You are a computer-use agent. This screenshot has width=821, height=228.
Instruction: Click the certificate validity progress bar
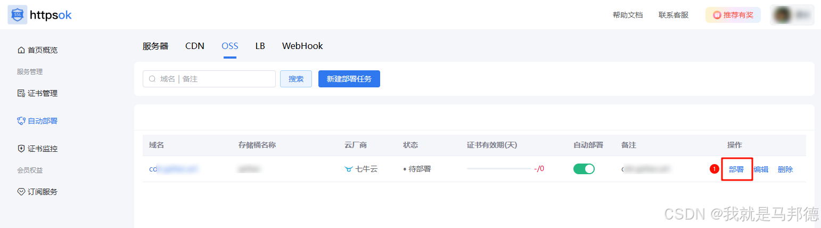pyautogui.click(x=499, y=169)
